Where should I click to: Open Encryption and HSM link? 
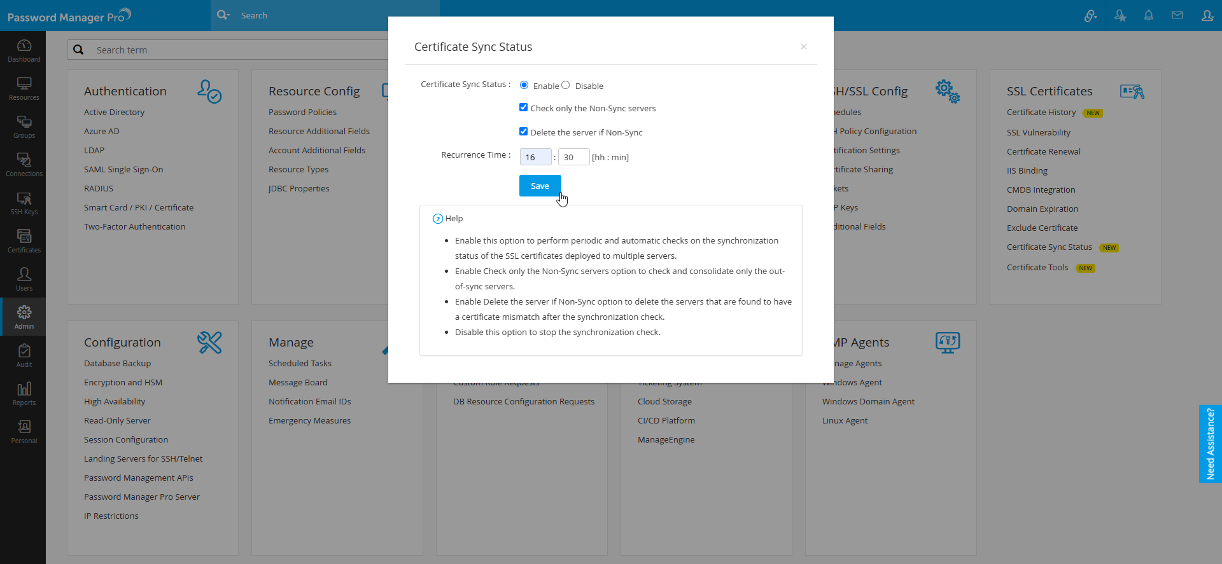tap(123, 382)
